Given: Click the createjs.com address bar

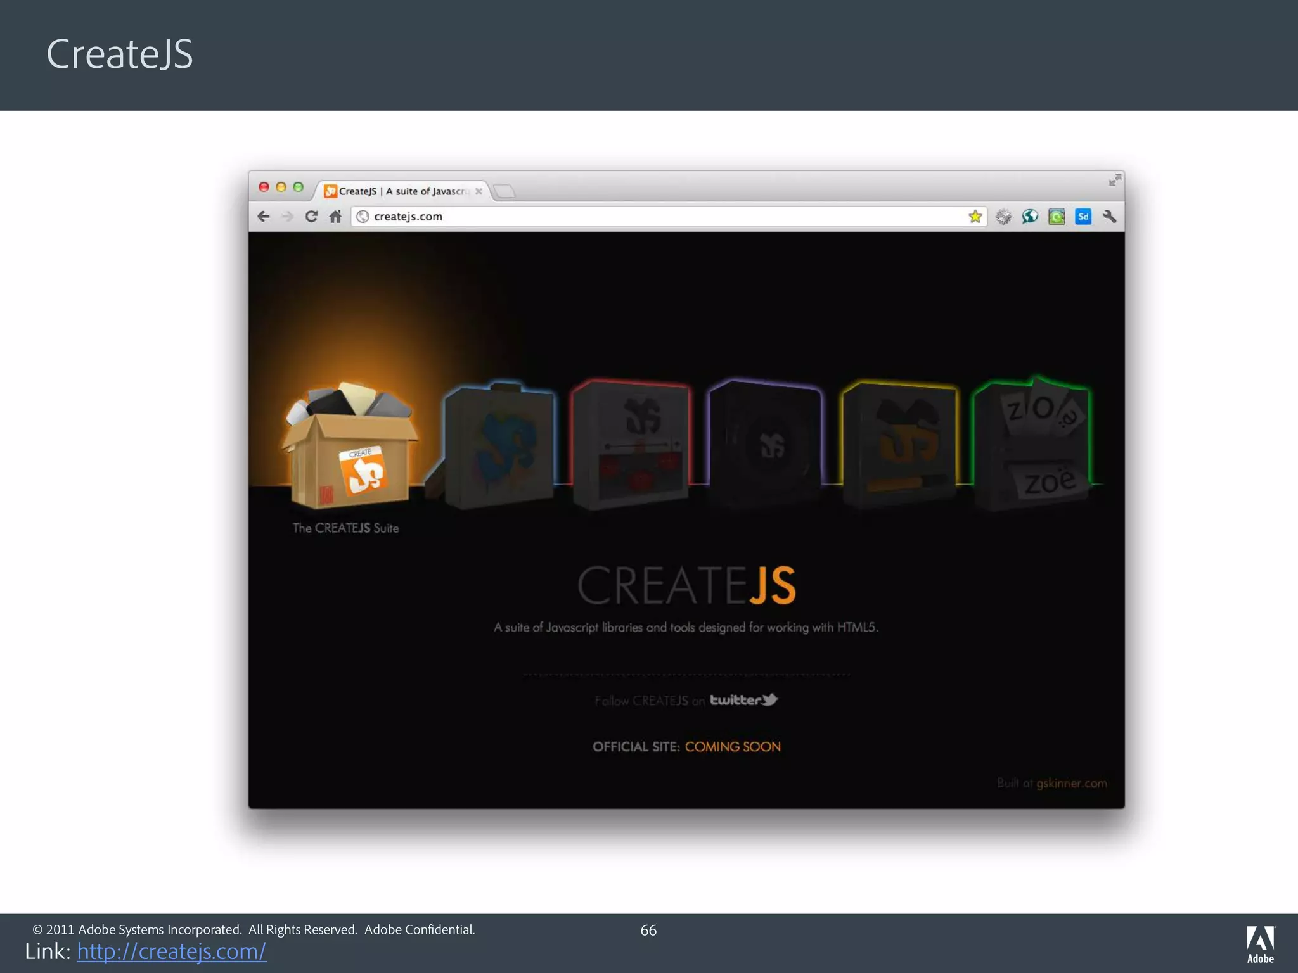Looking at the screenshot, I should 669,217.
